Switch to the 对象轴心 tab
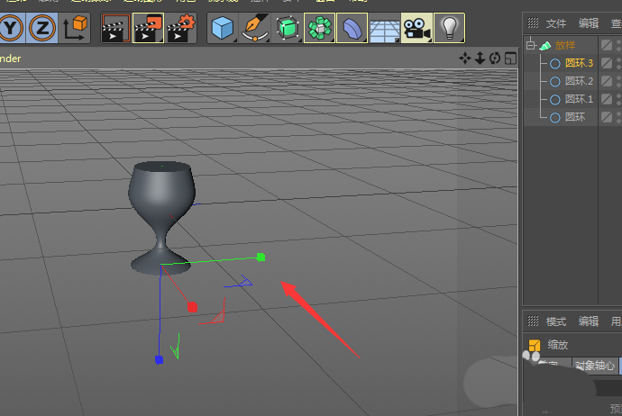Screen dimensions: 622x416 click(x=594, y=366)
